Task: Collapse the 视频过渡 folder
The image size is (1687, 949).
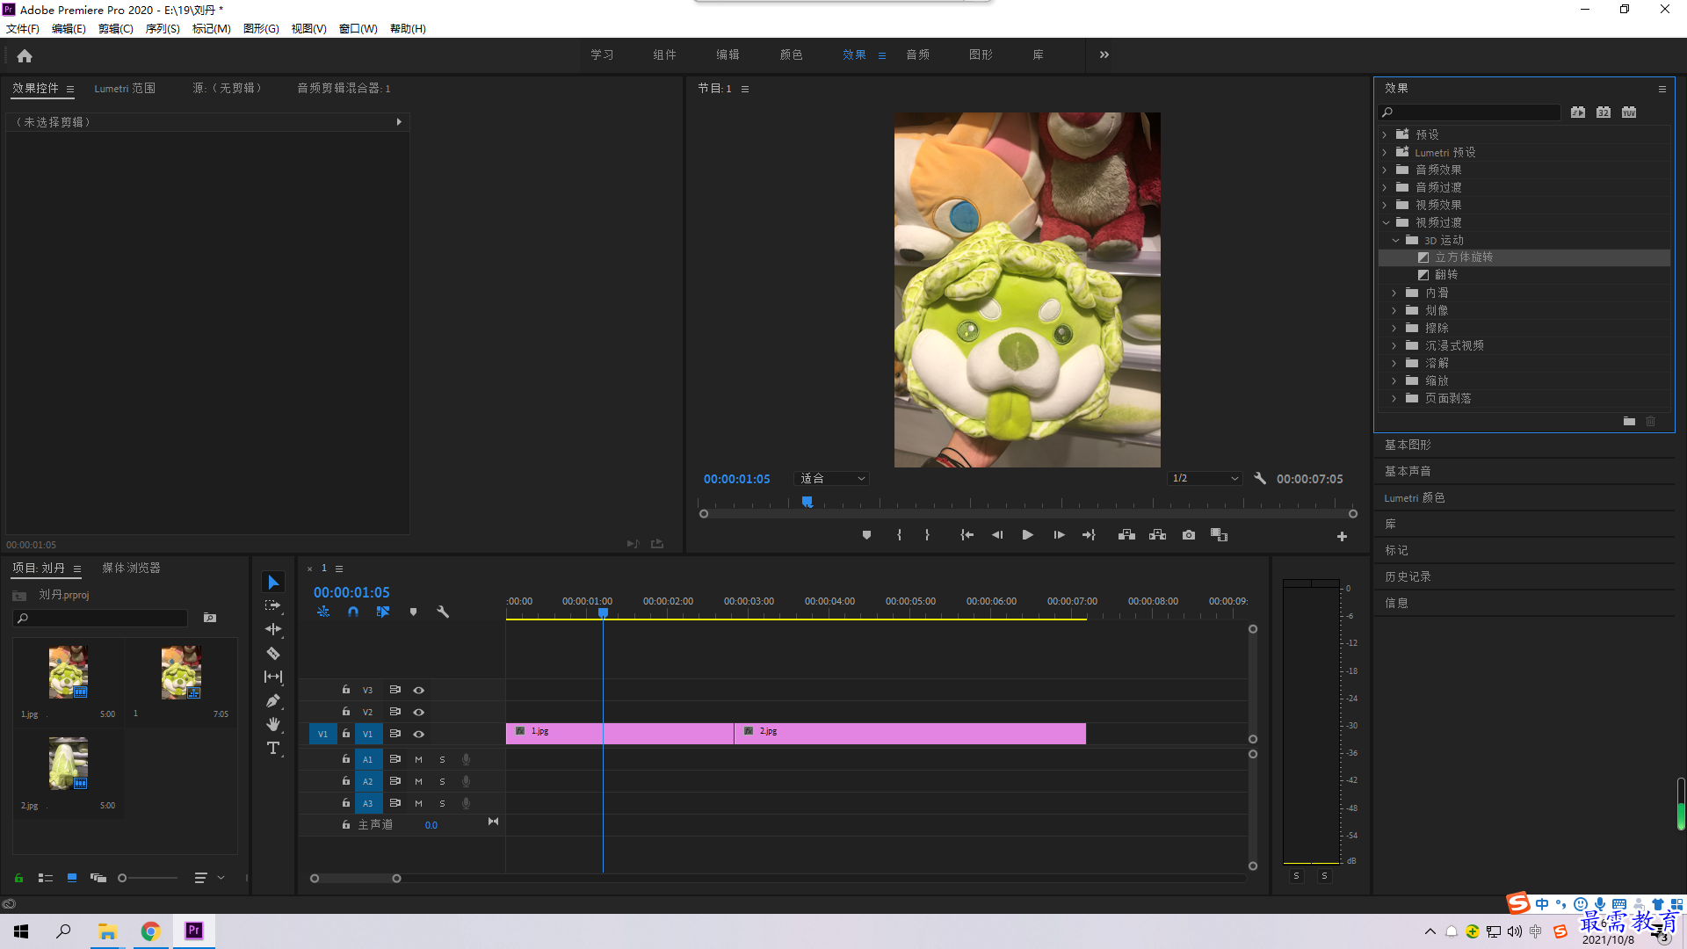Action: 1386,223
